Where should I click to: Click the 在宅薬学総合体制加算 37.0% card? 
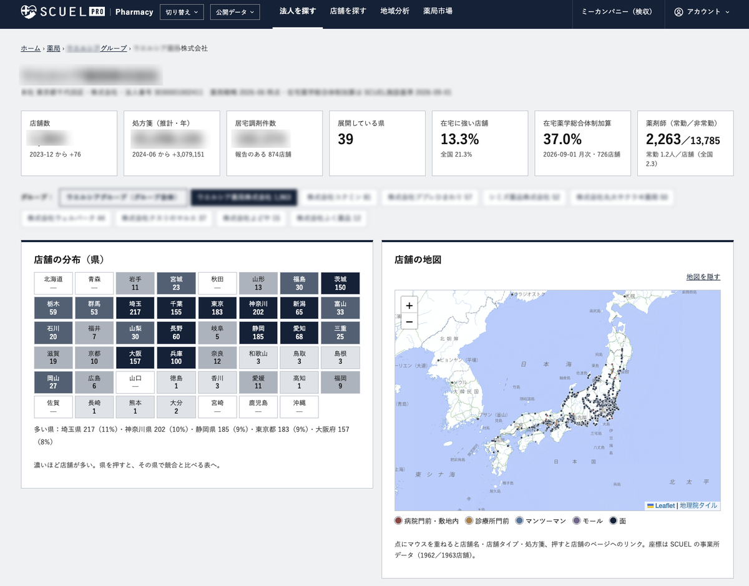(583, 144)
